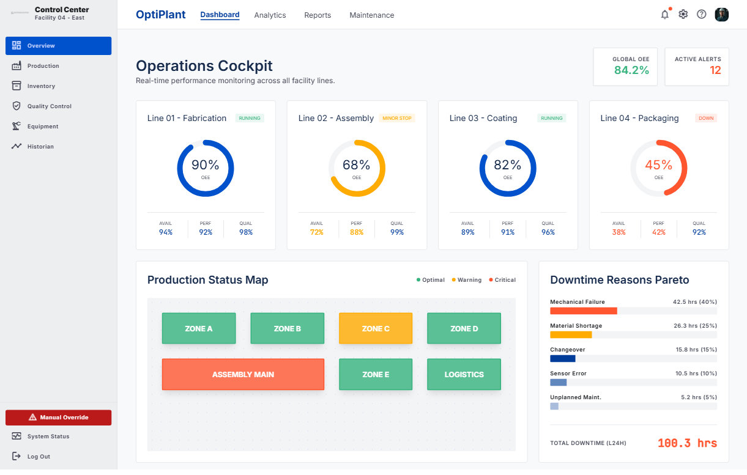This screenshot has height=475, width=747.
Task: Click the Historian trend line icon
Action: point(17,146)
